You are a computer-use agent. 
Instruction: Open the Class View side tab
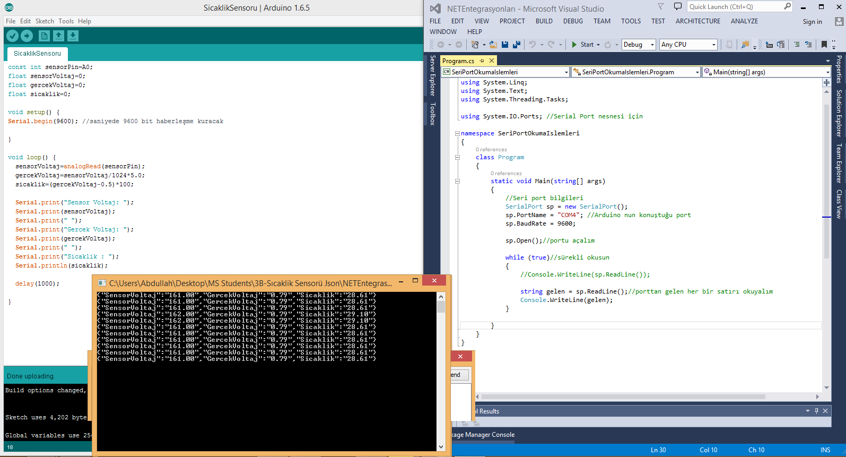[839, 204]
